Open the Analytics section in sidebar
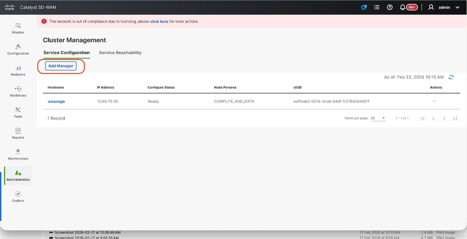Viewport: 467px width, 239px height. [18, 71]
